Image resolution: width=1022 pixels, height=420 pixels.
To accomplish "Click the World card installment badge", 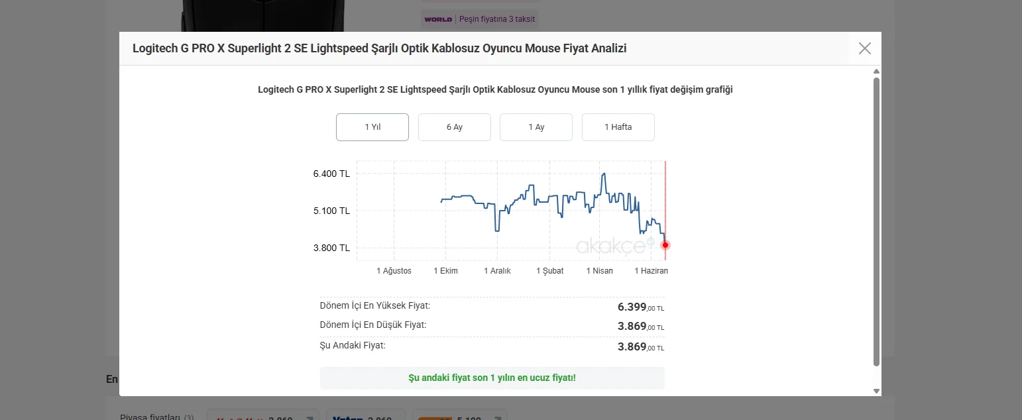I will [479, 19].
